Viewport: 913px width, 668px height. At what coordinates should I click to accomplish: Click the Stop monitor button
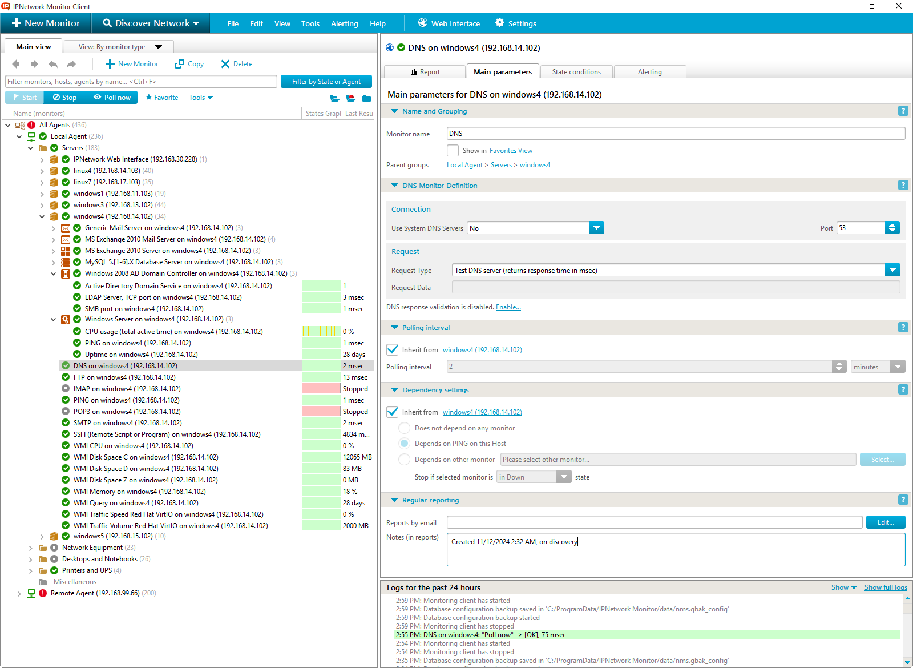(64, 98)
